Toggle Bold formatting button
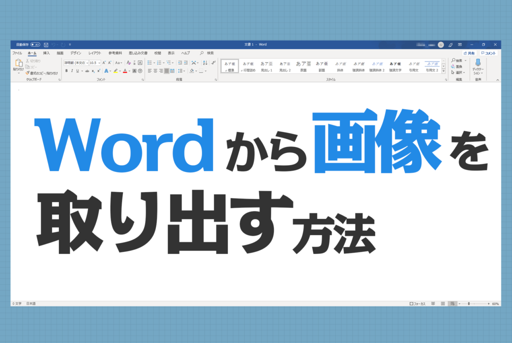 coord(66,71)
